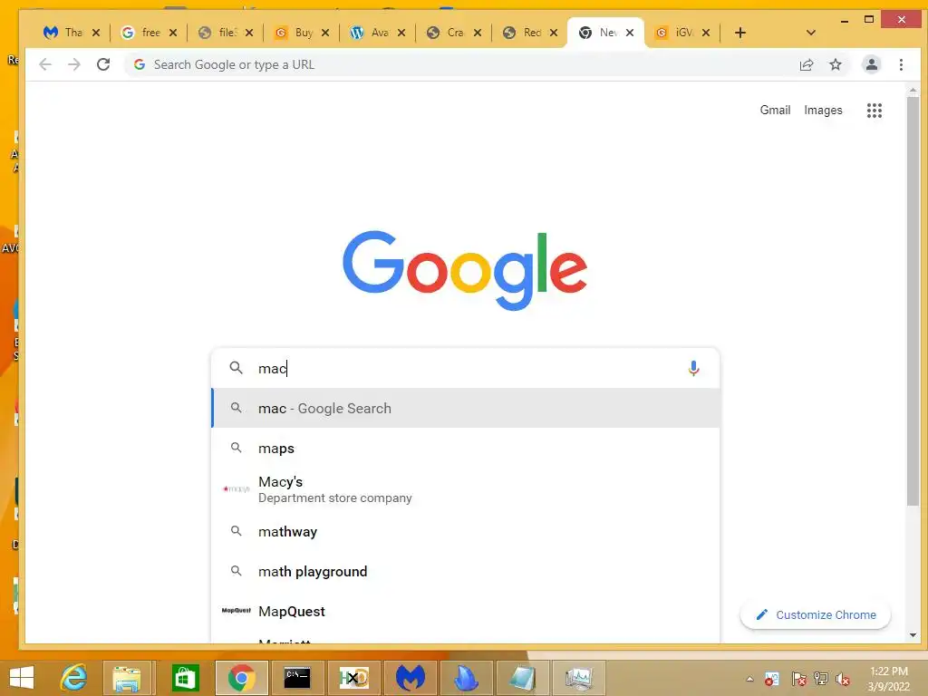928x696 pixels.
Task: Open the blue shark fin taskbar app
Action: (x=467, y=678)
